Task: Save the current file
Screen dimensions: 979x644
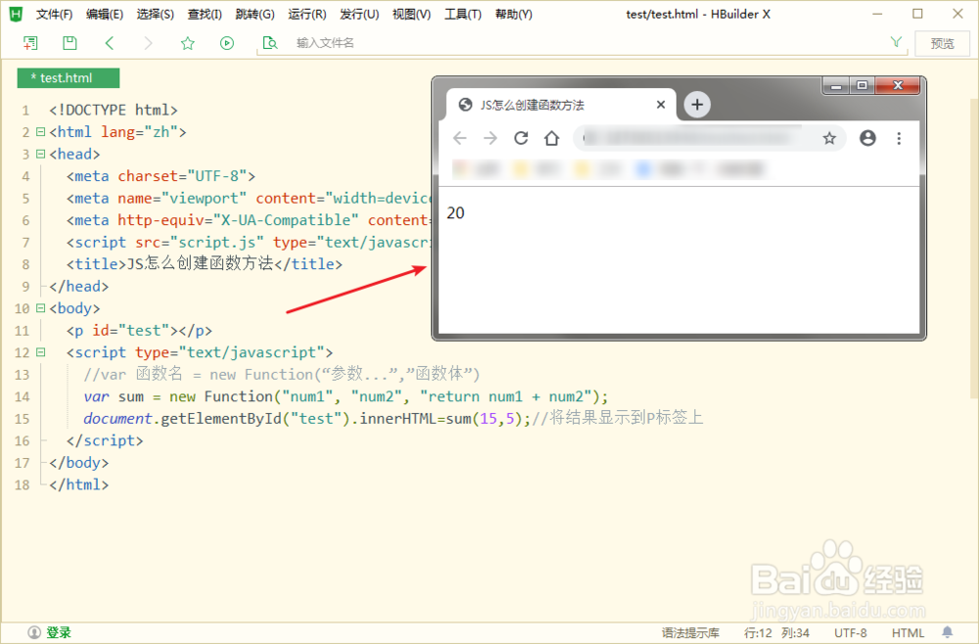Action: tap(69, 43)
